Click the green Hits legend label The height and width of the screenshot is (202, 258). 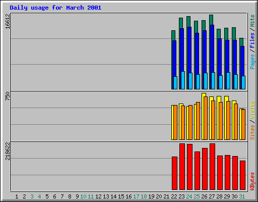(x=252, y=21)
